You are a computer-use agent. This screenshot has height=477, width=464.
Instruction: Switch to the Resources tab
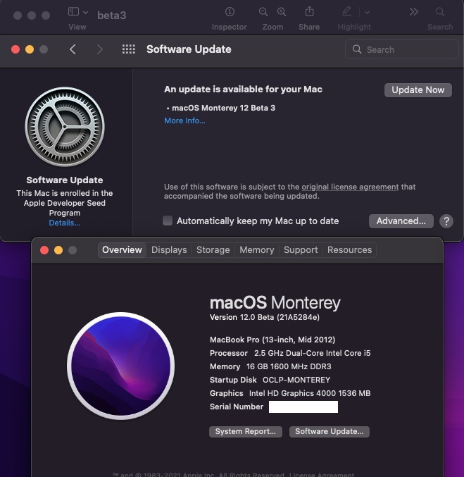pos(349,250)
